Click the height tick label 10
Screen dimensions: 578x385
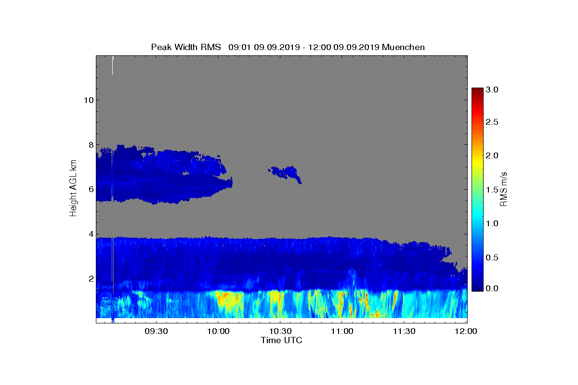(88, 100)
